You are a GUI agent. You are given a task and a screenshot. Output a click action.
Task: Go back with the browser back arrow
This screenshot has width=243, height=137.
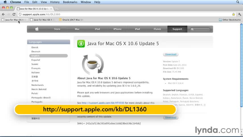click(x=3, y=14)
